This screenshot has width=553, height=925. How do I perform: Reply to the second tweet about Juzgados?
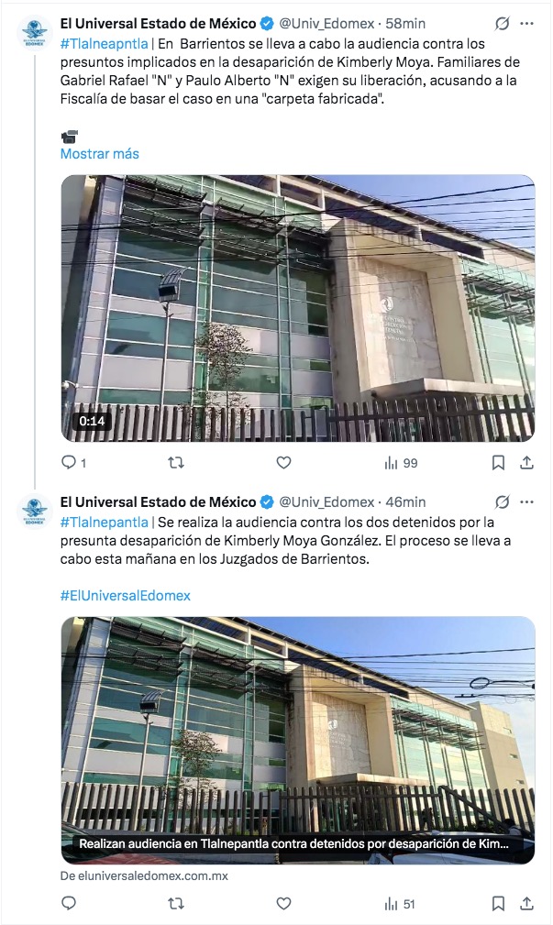tap(69, 904)
